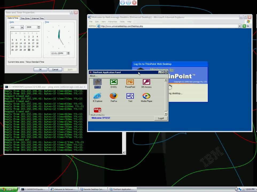The height and width of the screenshot is (192, 257).
Task: Switch to Welcome to NetLever taskbar button
Action: [64, 189]
